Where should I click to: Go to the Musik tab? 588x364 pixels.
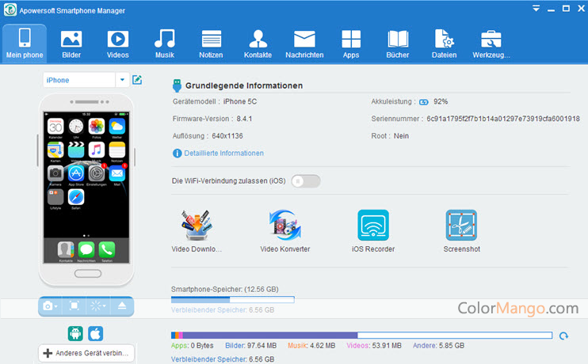165,44
